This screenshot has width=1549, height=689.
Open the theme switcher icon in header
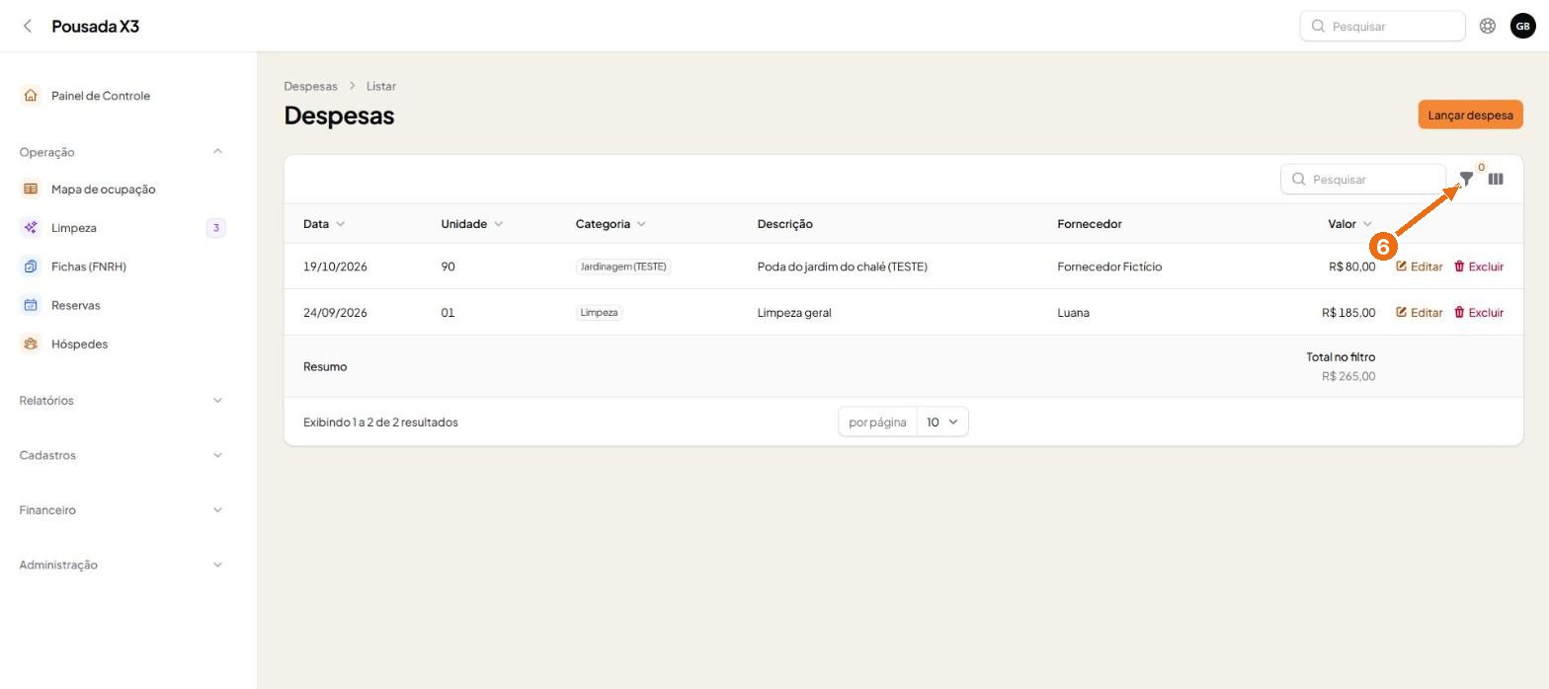click(1487, 26)
